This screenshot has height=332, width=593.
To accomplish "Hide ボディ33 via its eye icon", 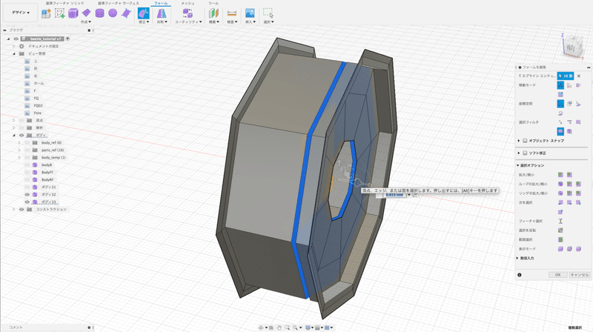I will click(27, 202).
